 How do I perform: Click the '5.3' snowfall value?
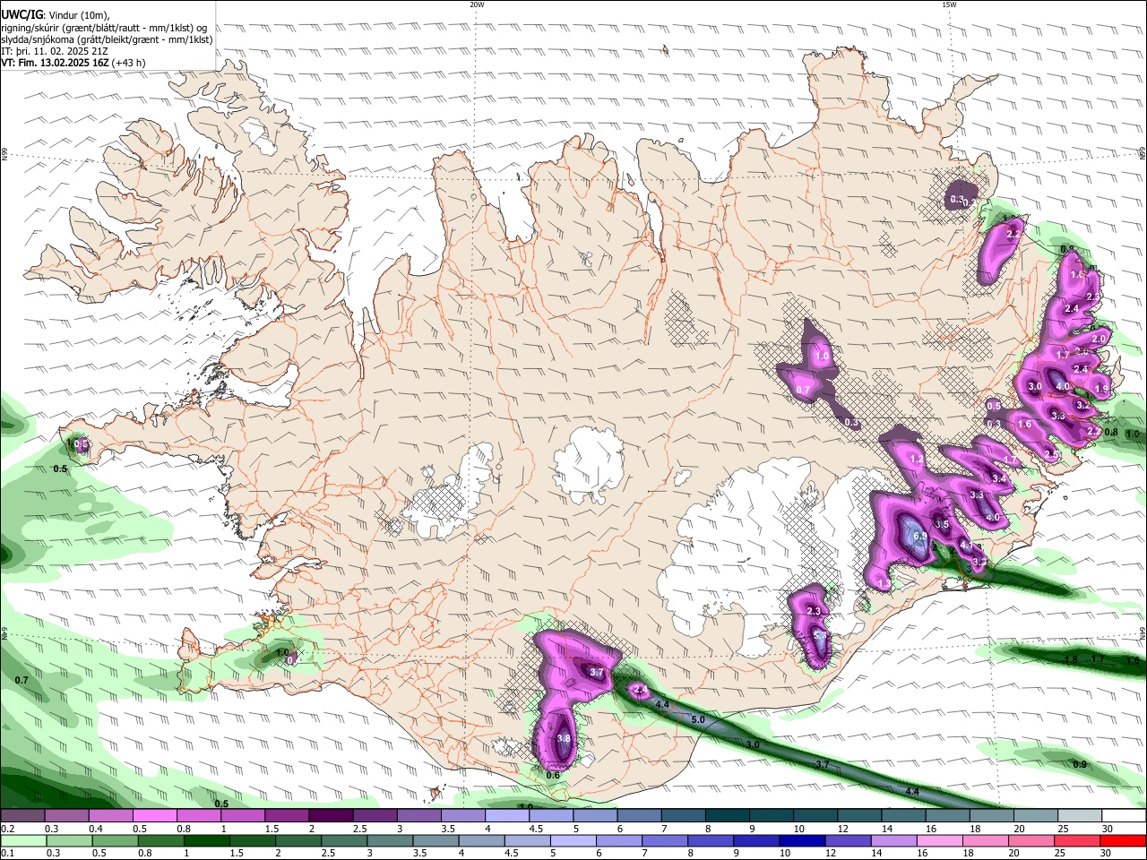pyautogui.click(x=820, y=635)
